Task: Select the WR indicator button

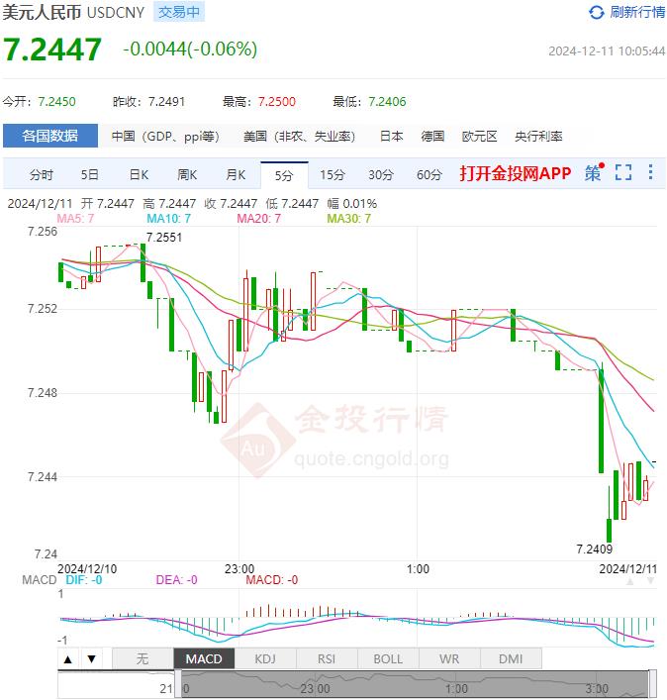Action: click(449, 659)
